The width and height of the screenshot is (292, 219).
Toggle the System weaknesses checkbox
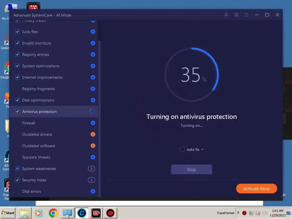pos(17,169)
